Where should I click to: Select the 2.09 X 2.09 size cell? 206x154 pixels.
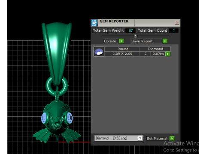(x=122, y=54)
